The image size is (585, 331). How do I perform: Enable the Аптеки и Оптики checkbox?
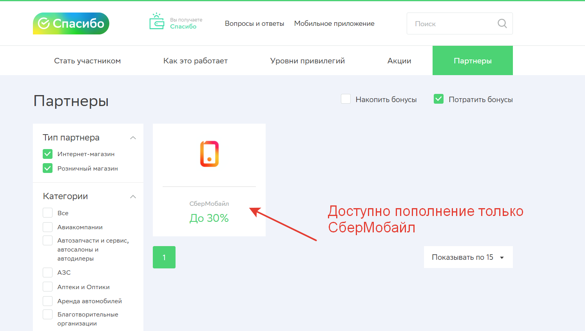(47, 287)
